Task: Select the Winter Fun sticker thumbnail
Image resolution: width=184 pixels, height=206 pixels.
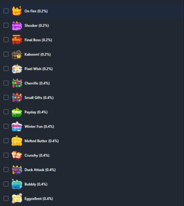Action: (17, 127)
